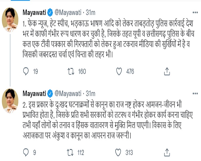Open the first tweet's three-dot more menu
201x161 pixels.
tap(195, 13)
